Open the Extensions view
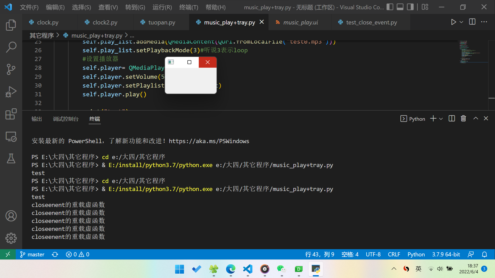 tap(11, 114)
